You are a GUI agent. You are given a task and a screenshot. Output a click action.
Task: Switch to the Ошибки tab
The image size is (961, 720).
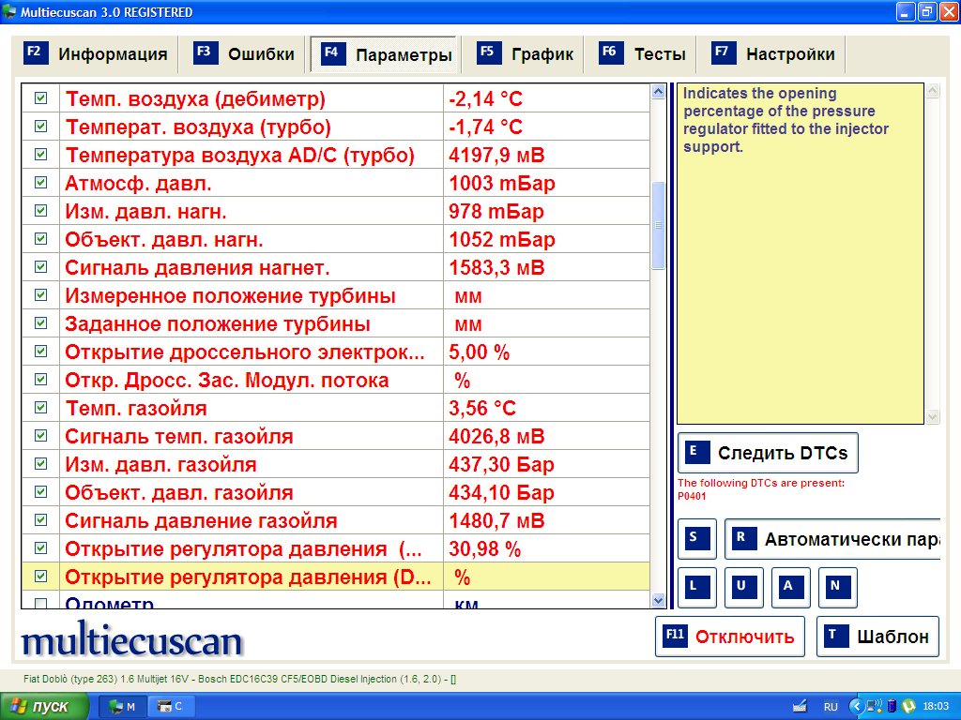245,54
